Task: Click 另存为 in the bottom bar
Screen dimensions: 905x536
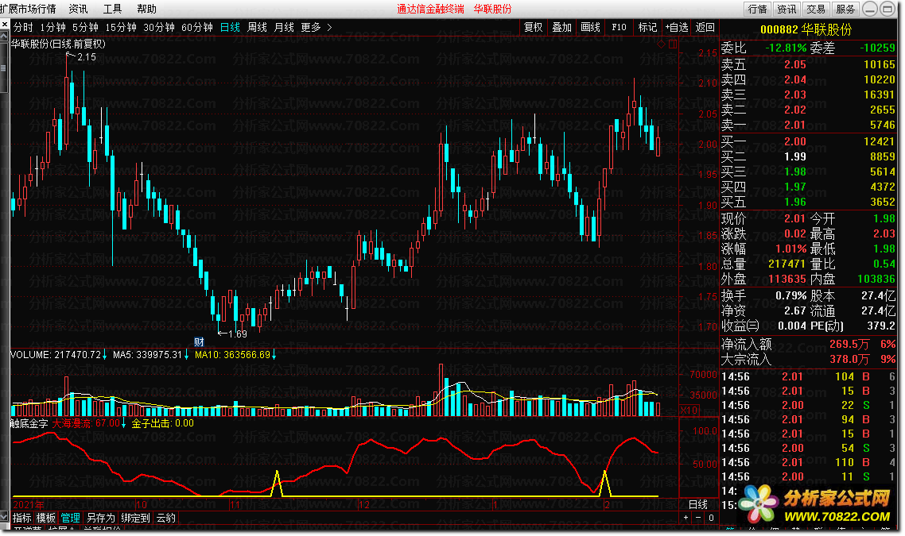Action: tap(100, 518)
